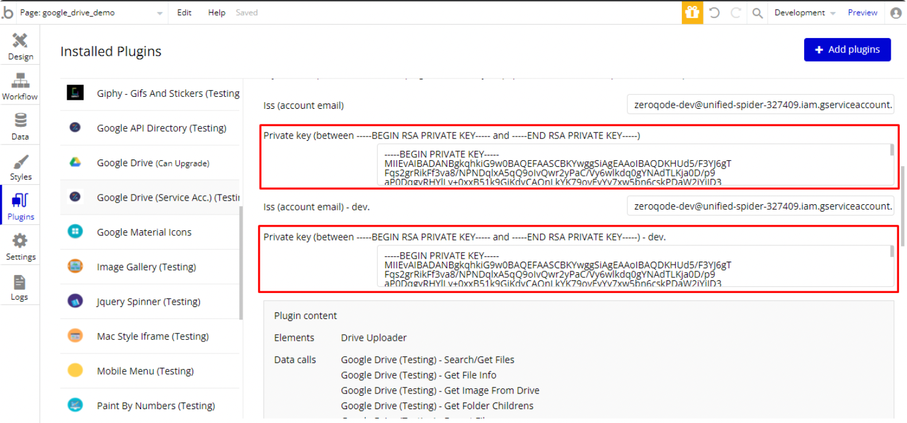Screen dimensions: 907x423
Task: Click the gift box icon
Action: pos(692,12)
